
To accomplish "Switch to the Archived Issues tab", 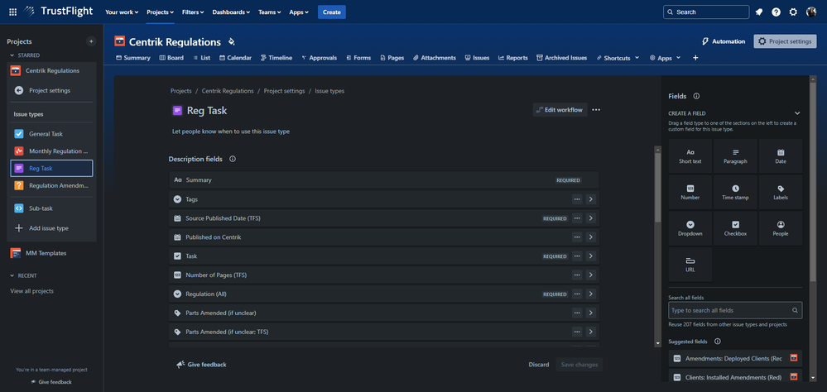I will (x=562, y=58).
